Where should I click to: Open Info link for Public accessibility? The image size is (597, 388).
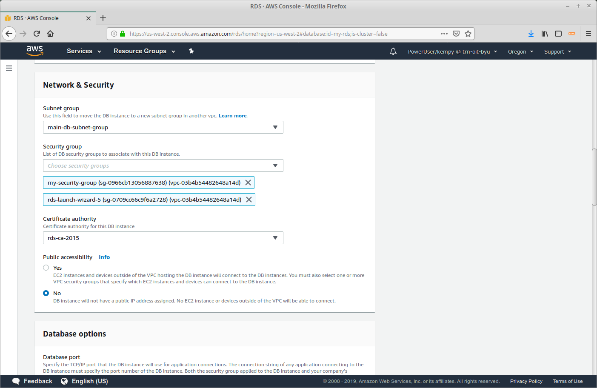[x=104, y=257]
